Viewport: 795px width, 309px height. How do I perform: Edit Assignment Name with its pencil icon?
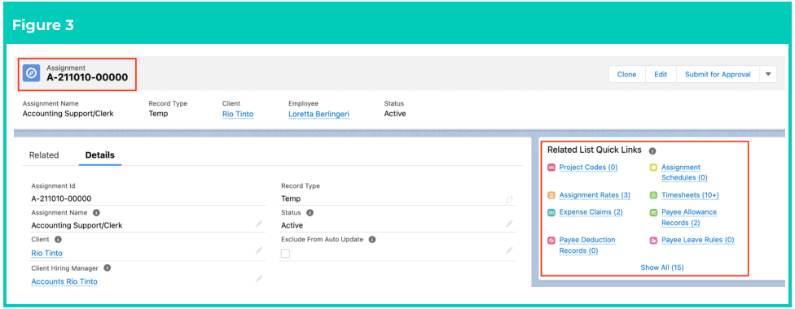(x=259, y=224)
